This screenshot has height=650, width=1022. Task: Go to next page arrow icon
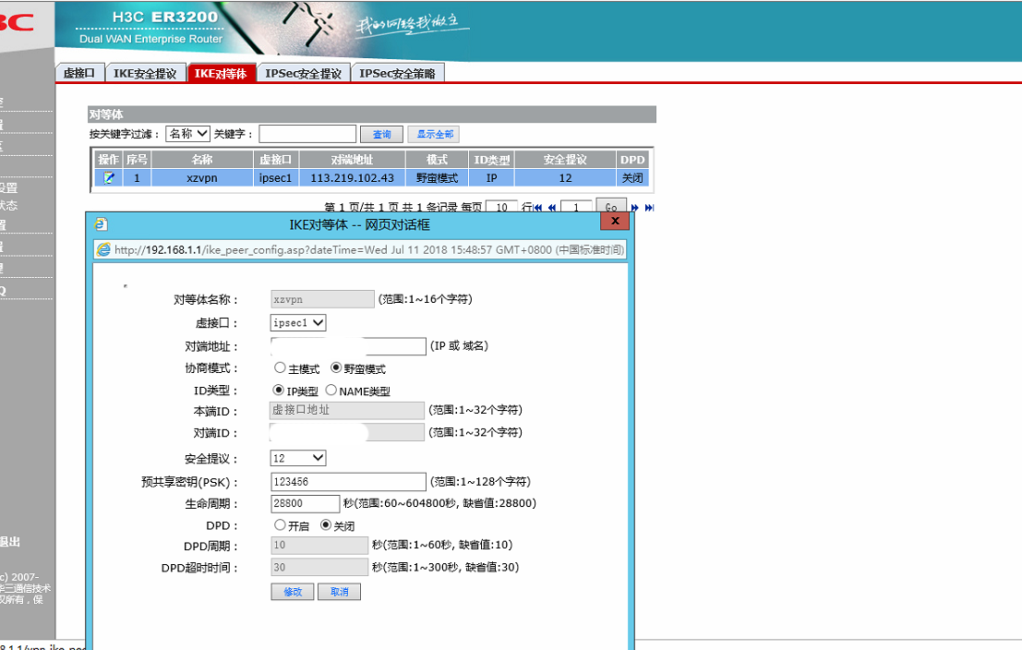[635, 208]
